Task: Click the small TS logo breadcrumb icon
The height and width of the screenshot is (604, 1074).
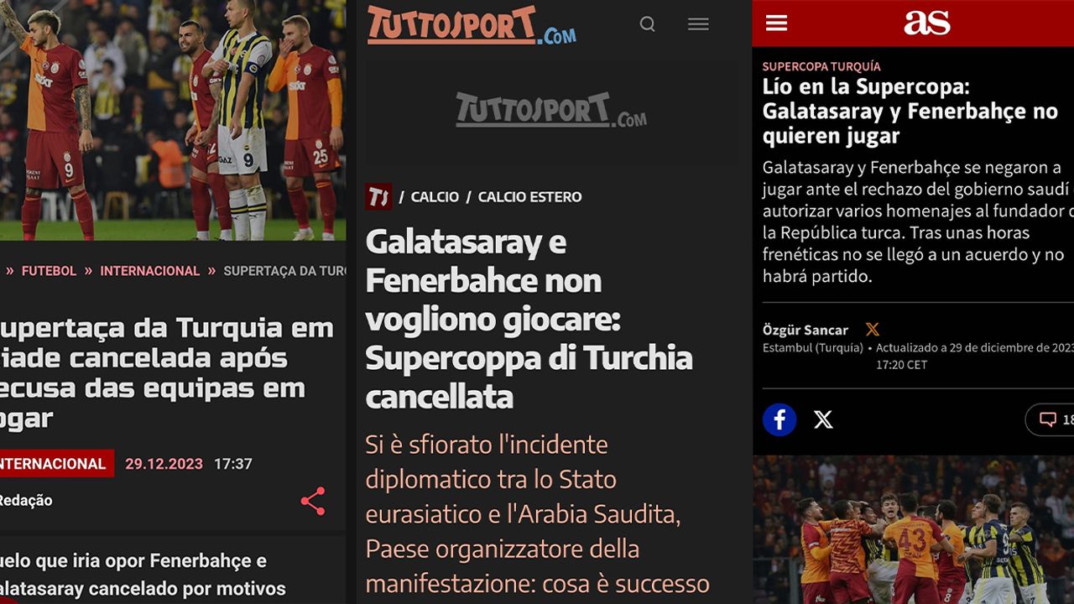Action: pyautogui.click(x=378, y=196)
